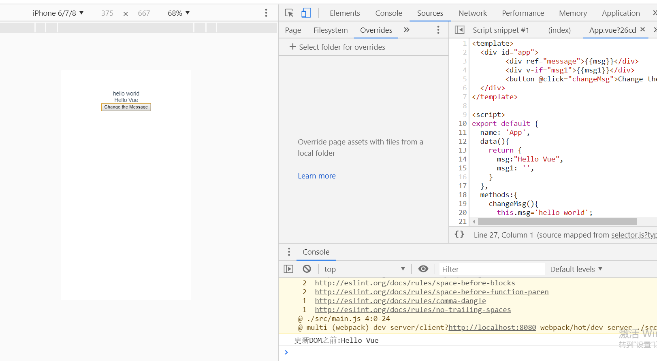Image resolution: width=657 pixels, height=361 pixels.
Task: Close the App.vue?26cd editor tab
Action: (642, 30)
